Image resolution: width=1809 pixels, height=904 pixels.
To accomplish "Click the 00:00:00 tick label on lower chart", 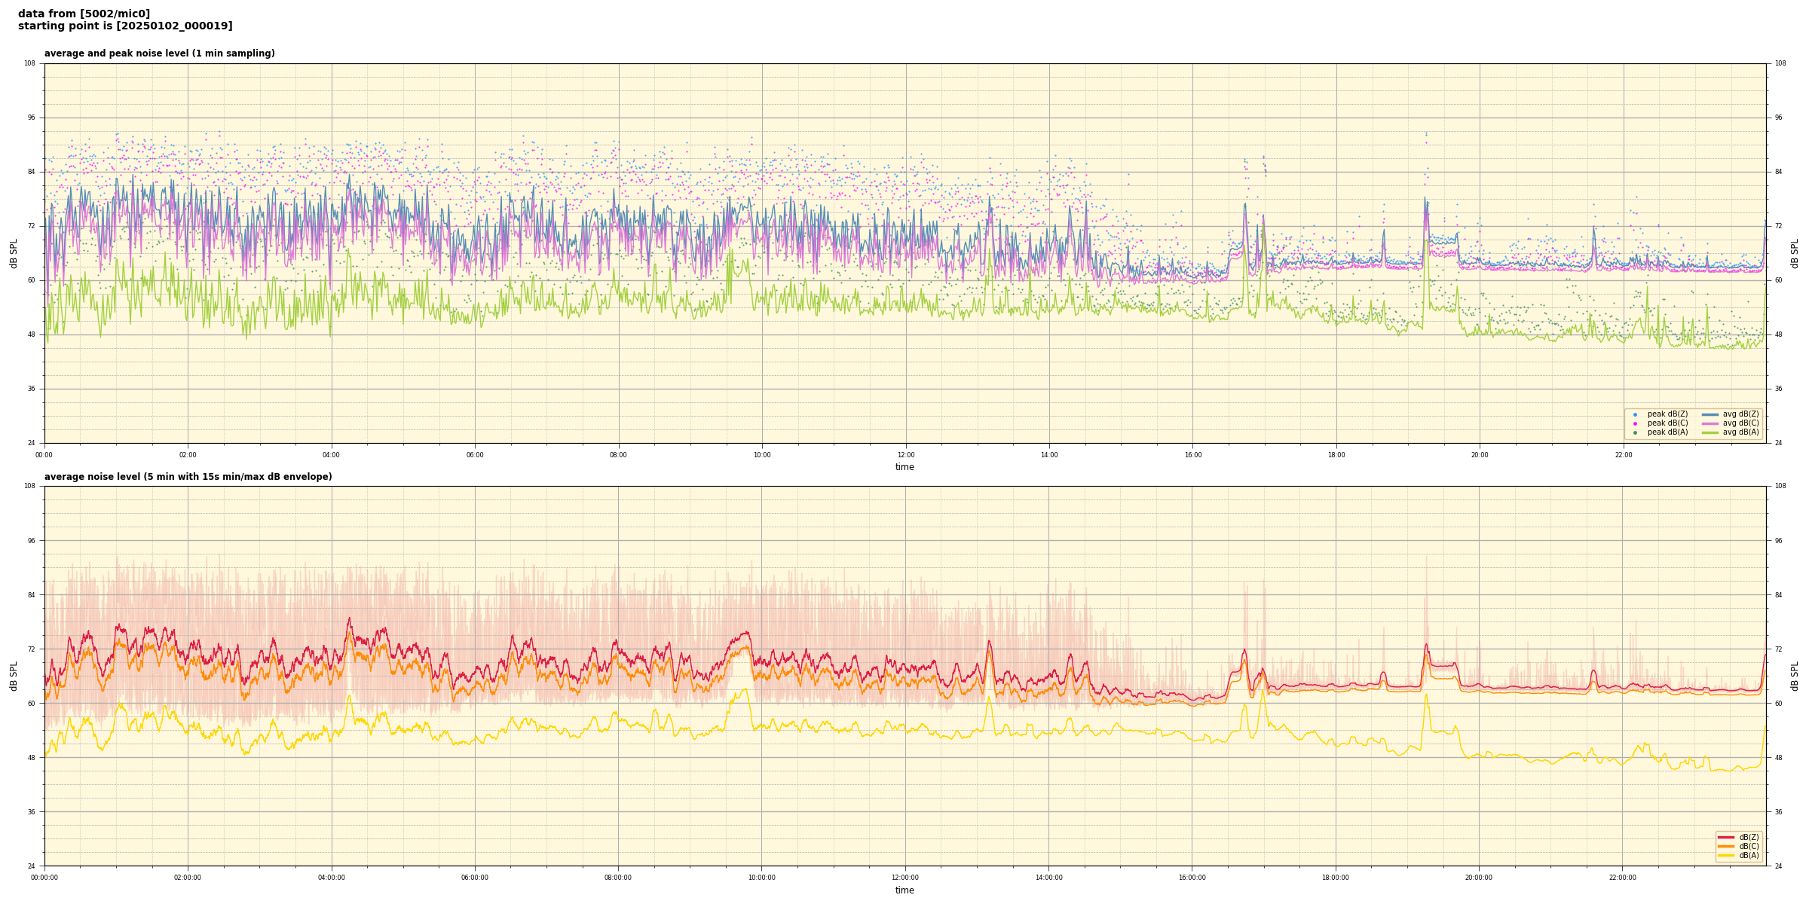I will coord(44,878).
